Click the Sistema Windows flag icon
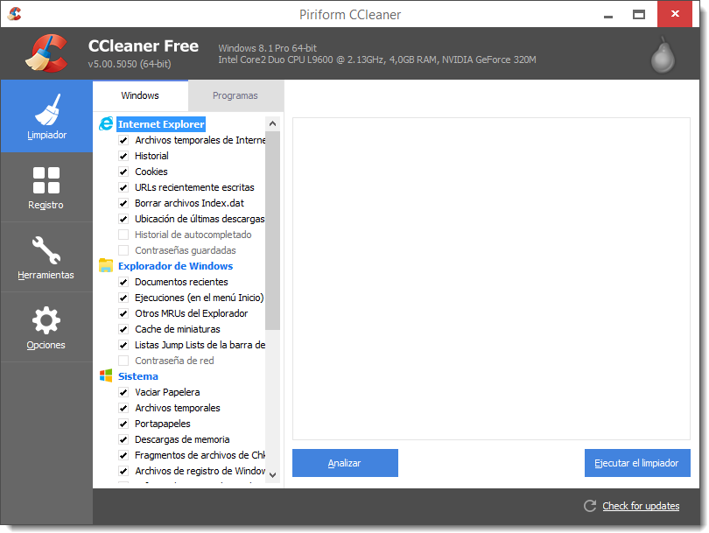 [x=106, y=375]
